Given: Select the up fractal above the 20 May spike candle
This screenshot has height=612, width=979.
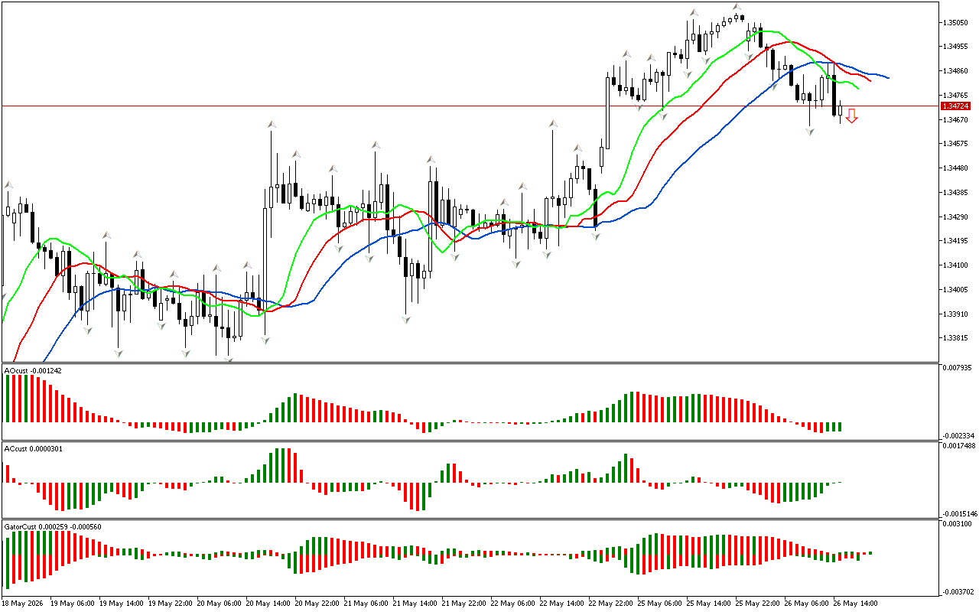Looking at the screenshot, I should tap(271, 122).
